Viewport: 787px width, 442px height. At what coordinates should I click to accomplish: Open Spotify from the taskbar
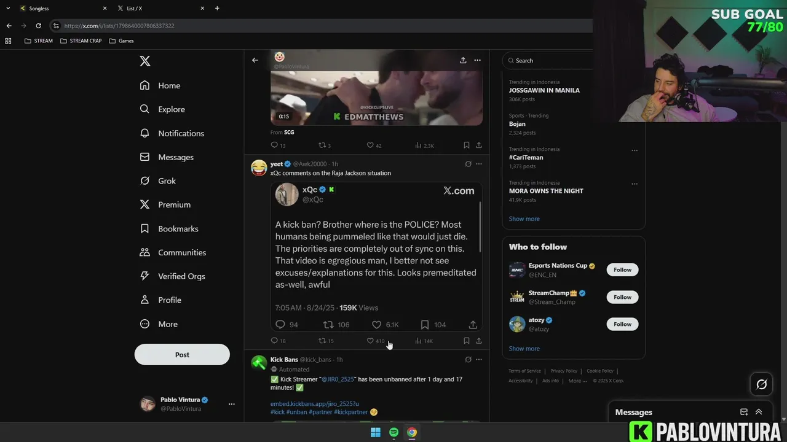coord(393,432)
